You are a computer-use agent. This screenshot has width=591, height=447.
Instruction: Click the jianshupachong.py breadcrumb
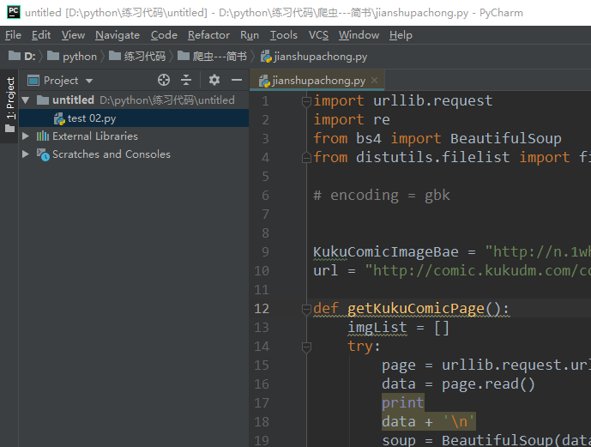pyautogui.click(x=314, y=56)
